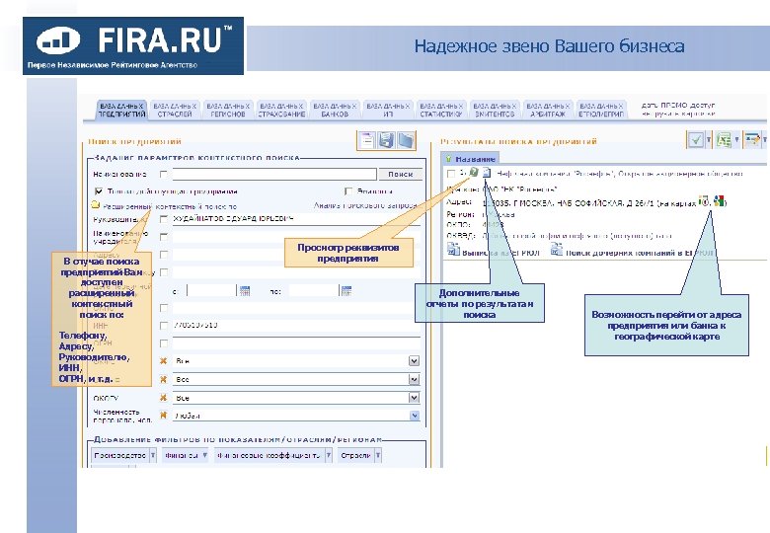
Task: Expand the arrow next to the Excel export icon
Action: 736,140
